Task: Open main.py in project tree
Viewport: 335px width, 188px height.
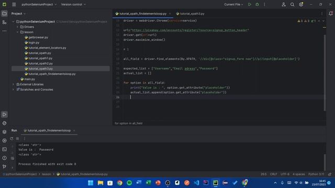Action: (x=29, y=79)
